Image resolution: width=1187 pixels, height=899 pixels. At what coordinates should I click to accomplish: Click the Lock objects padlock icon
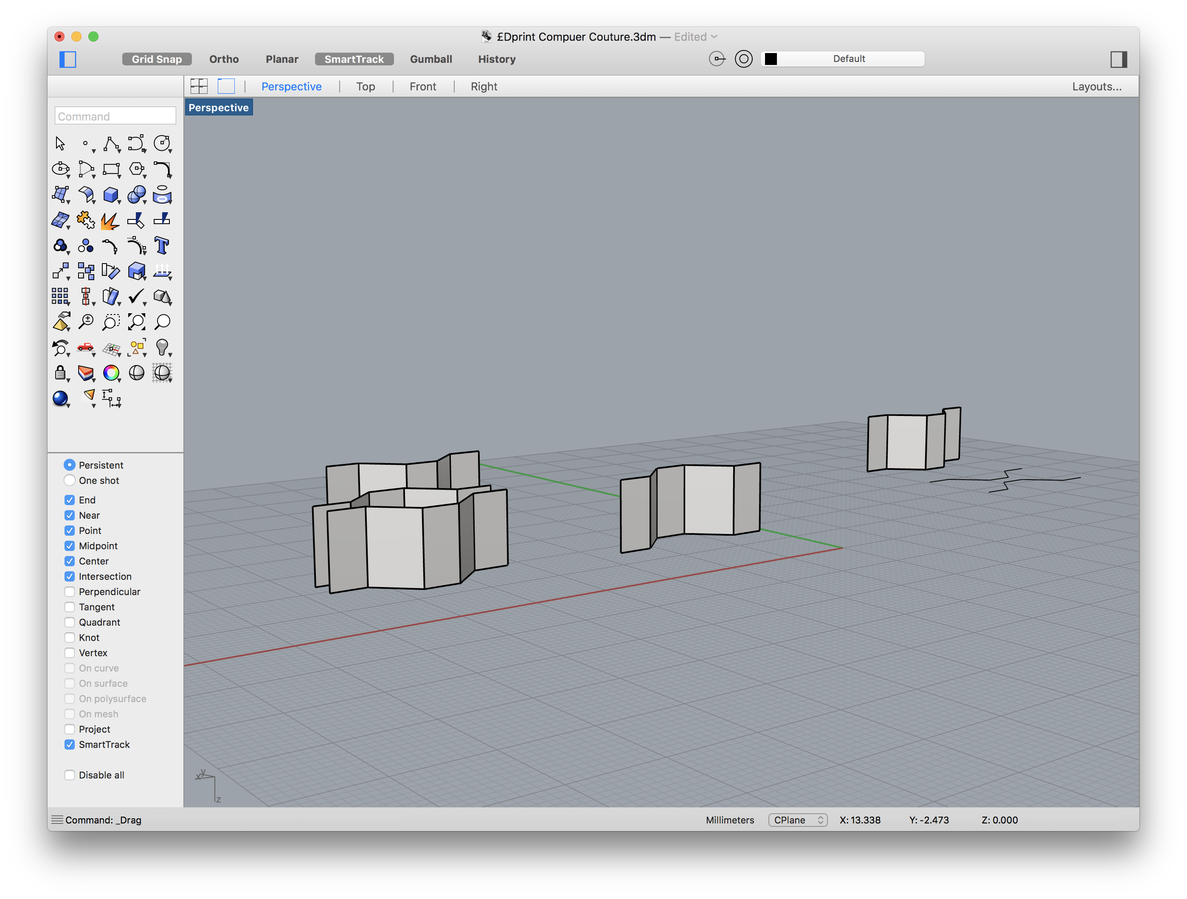pos(60,373)
